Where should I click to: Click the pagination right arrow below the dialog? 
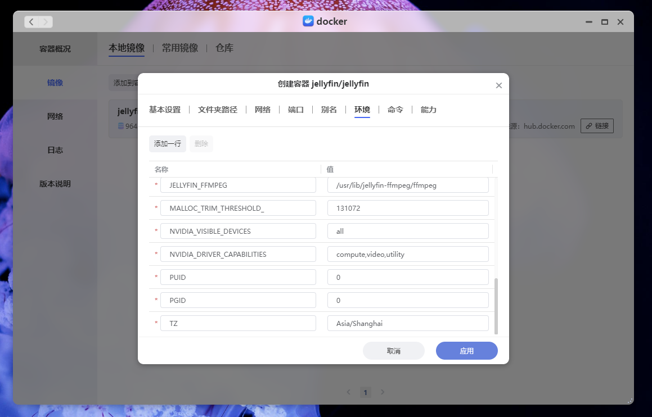[383, 392]
